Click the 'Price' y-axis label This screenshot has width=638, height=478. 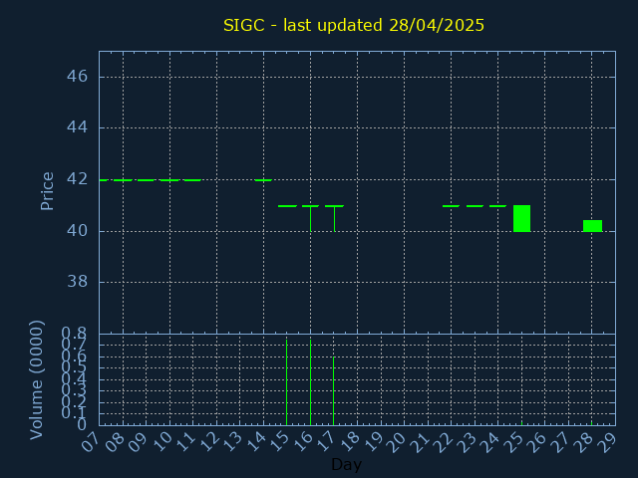(x=47, y=191)
